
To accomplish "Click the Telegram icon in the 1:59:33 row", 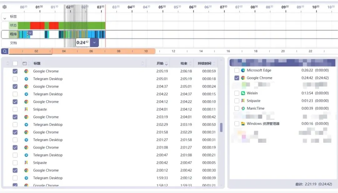I will pos(26,178).
